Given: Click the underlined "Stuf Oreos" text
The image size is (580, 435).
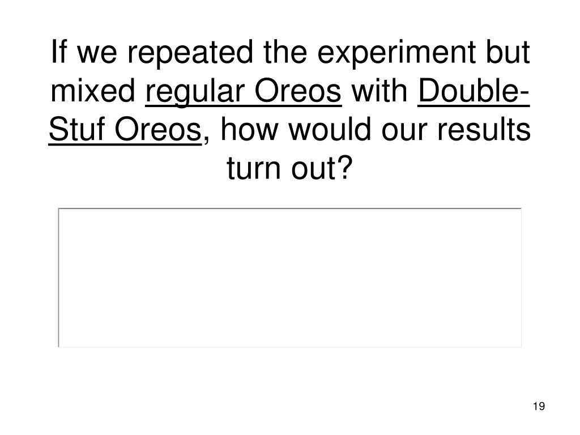Looking at the screenshot, I should coord(125,130).
